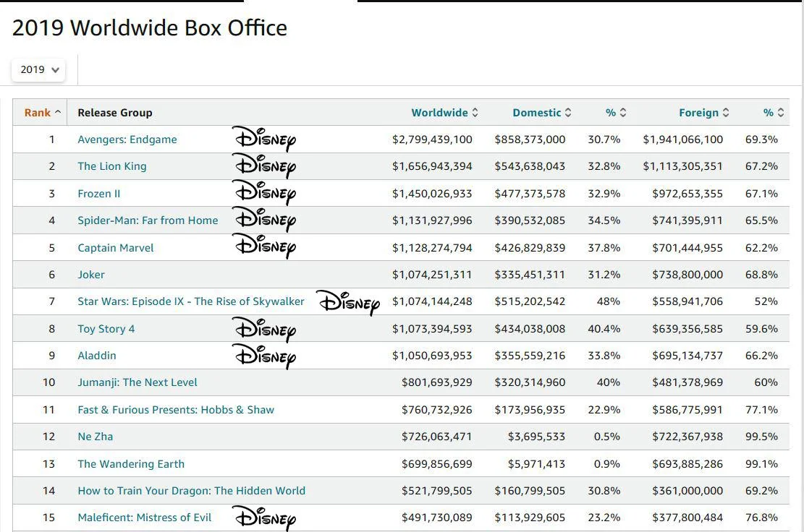Screen dimensions: 804x532
Task: Click The Wandering Earth row
Action: (x=131, y=463)
